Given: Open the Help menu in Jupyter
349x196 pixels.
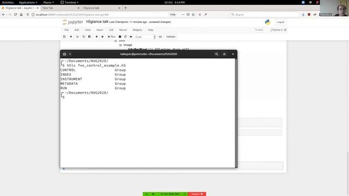Looking at the screenshot, I should click(x=151, y=30).
